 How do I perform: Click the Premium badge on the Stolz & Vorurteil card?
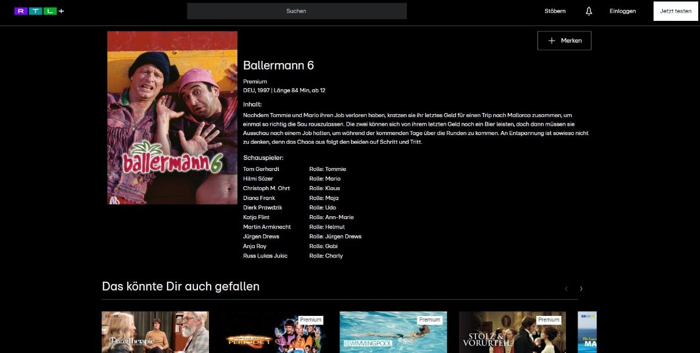tap(549, 320)
